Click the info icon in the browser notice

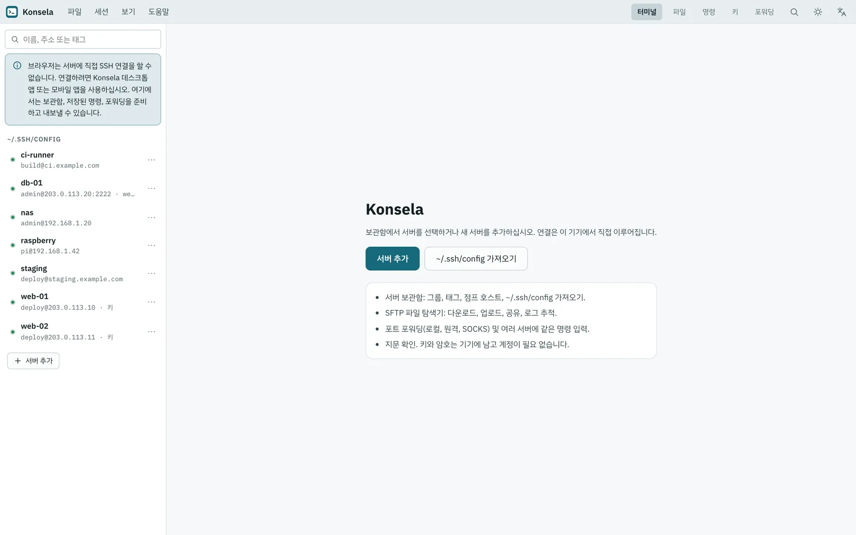point(17,66)
